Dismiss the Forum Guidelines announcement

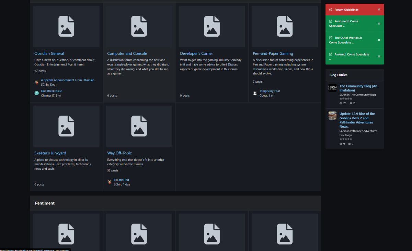(x=379, y=10)
